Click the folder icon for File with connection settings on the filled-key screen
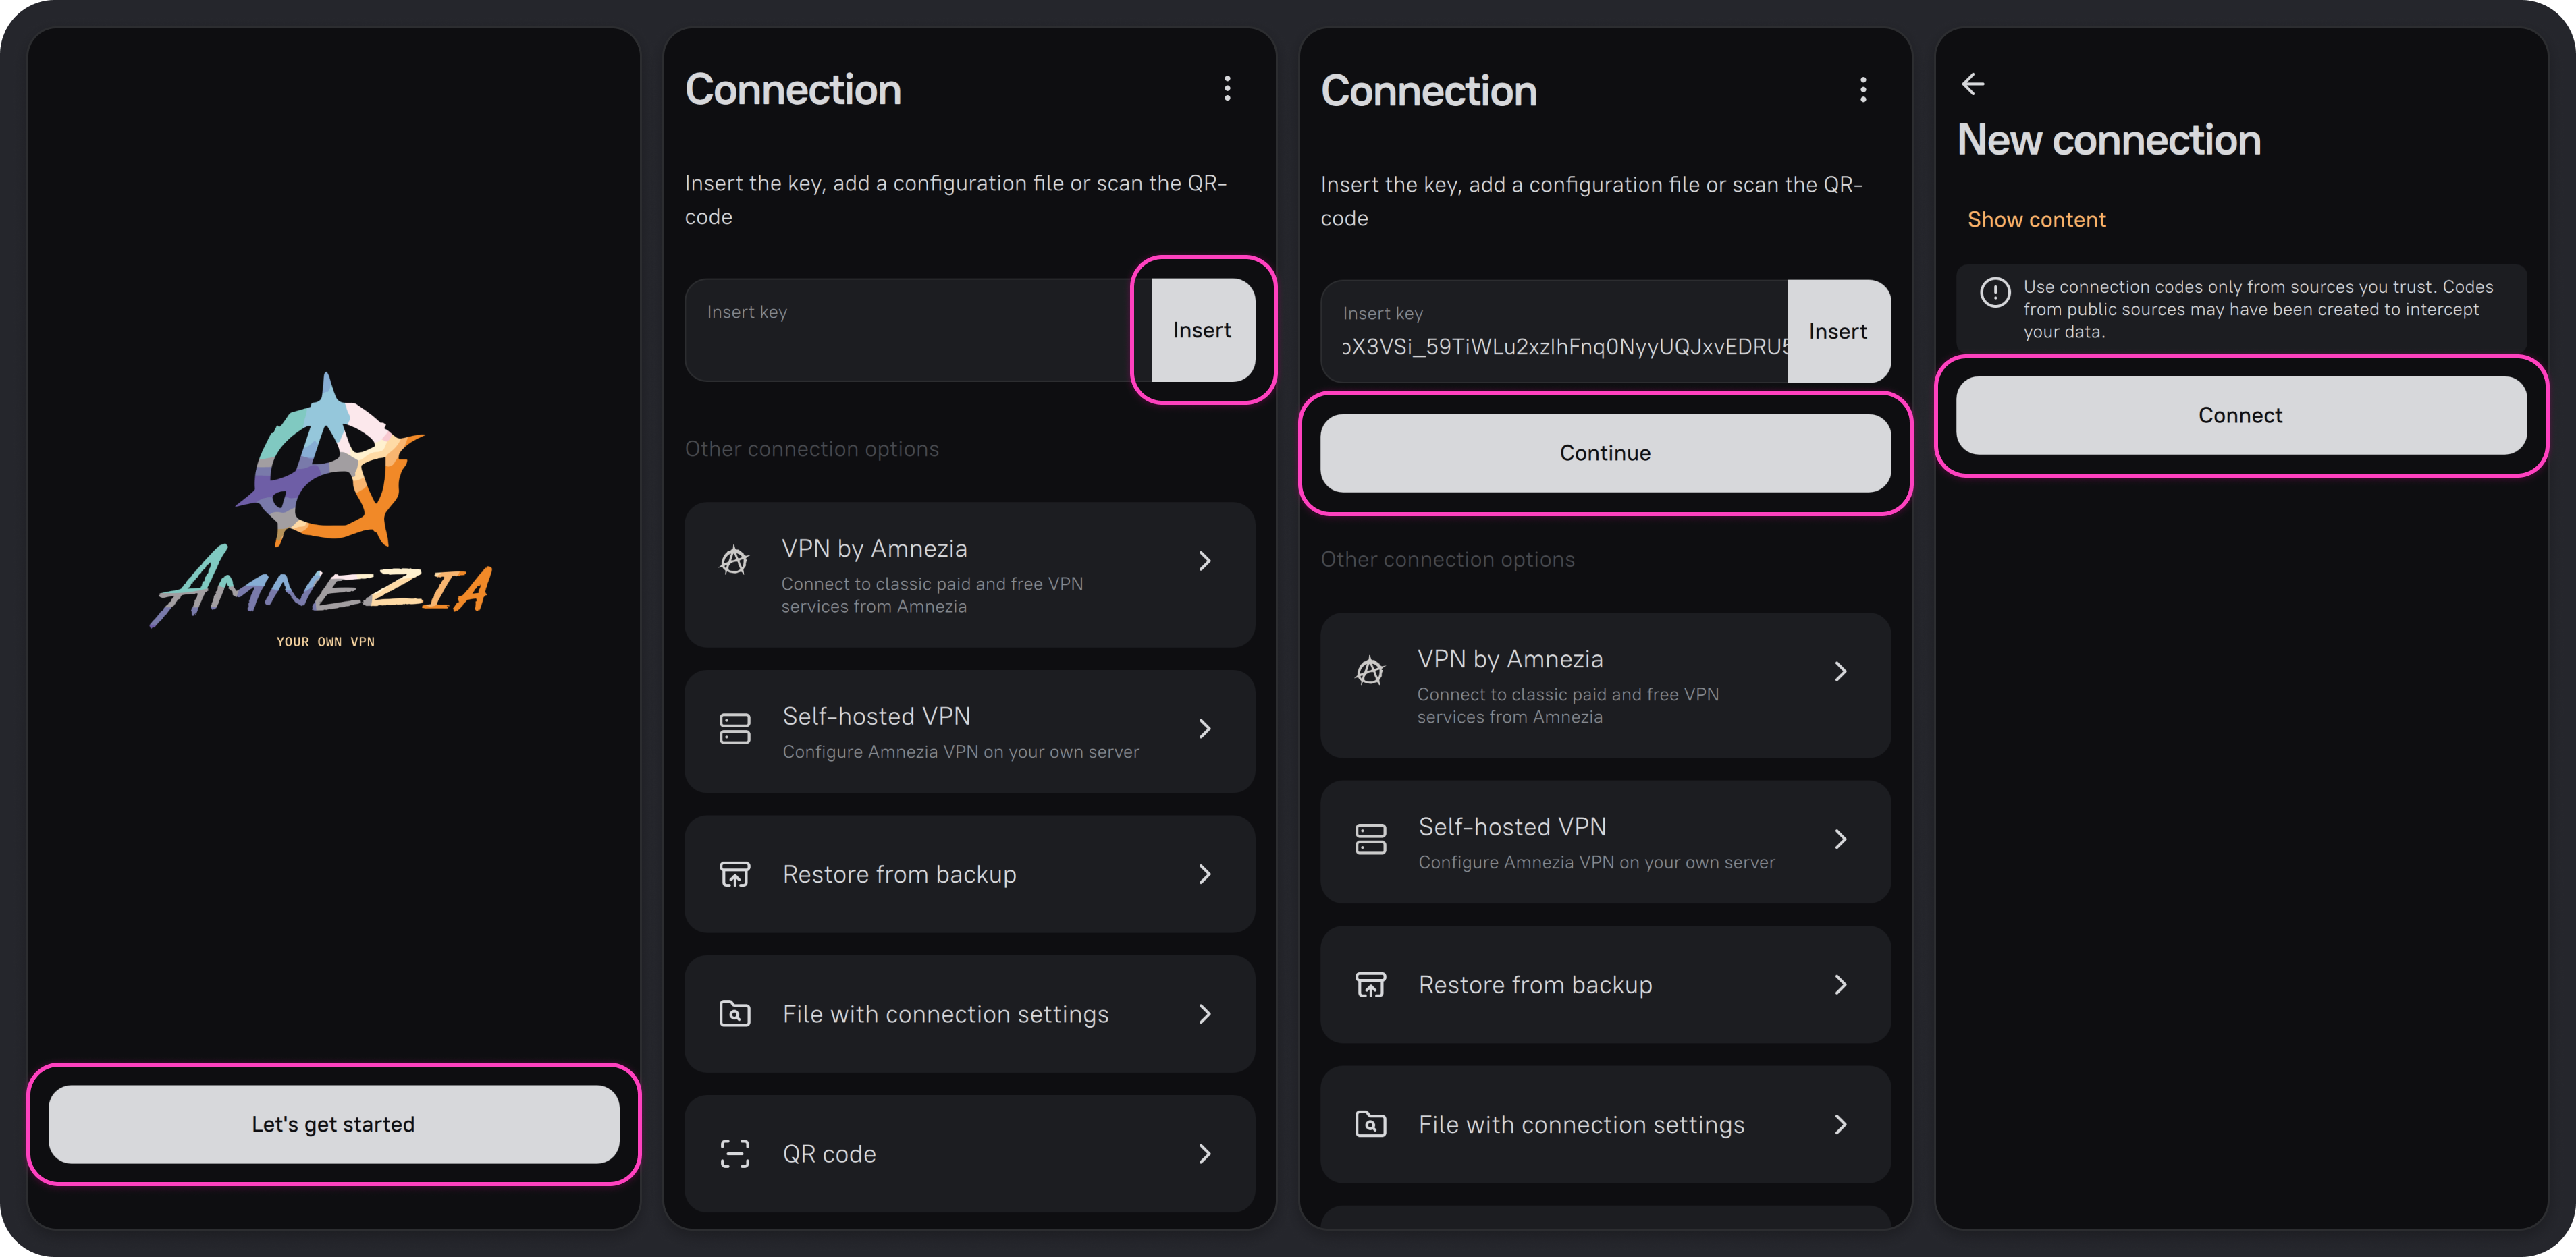Image resolution: width=2576 pixels, height=1257 pixels. coord(1370,1124)
